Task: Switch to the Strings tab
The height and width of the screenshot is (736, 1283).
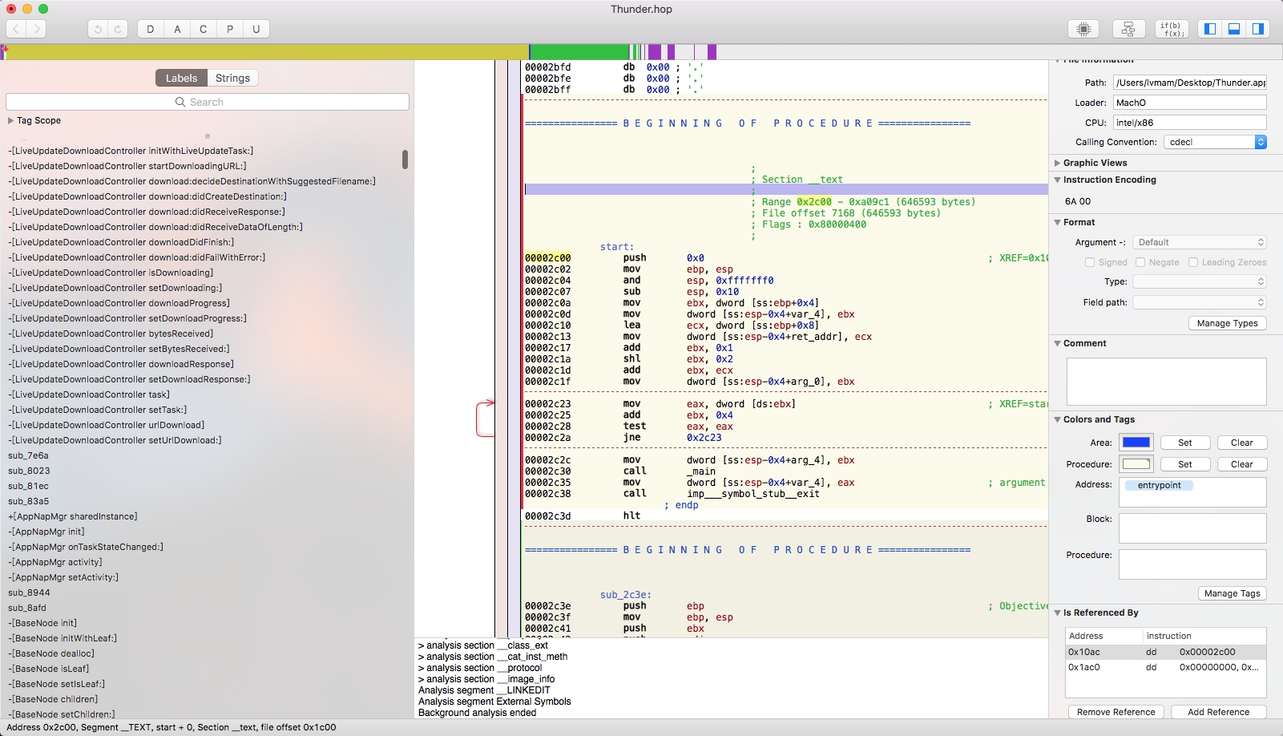Action: (x=232, y=78)
